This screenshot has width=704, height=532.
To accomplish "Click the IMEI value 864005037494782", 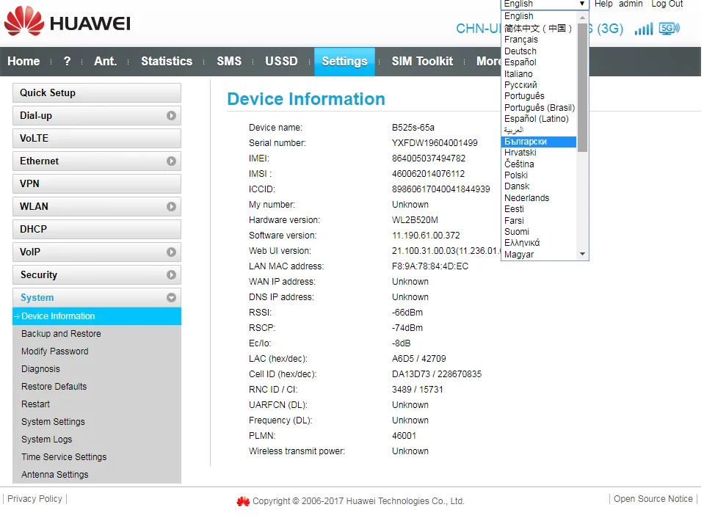I will [428, 158].
